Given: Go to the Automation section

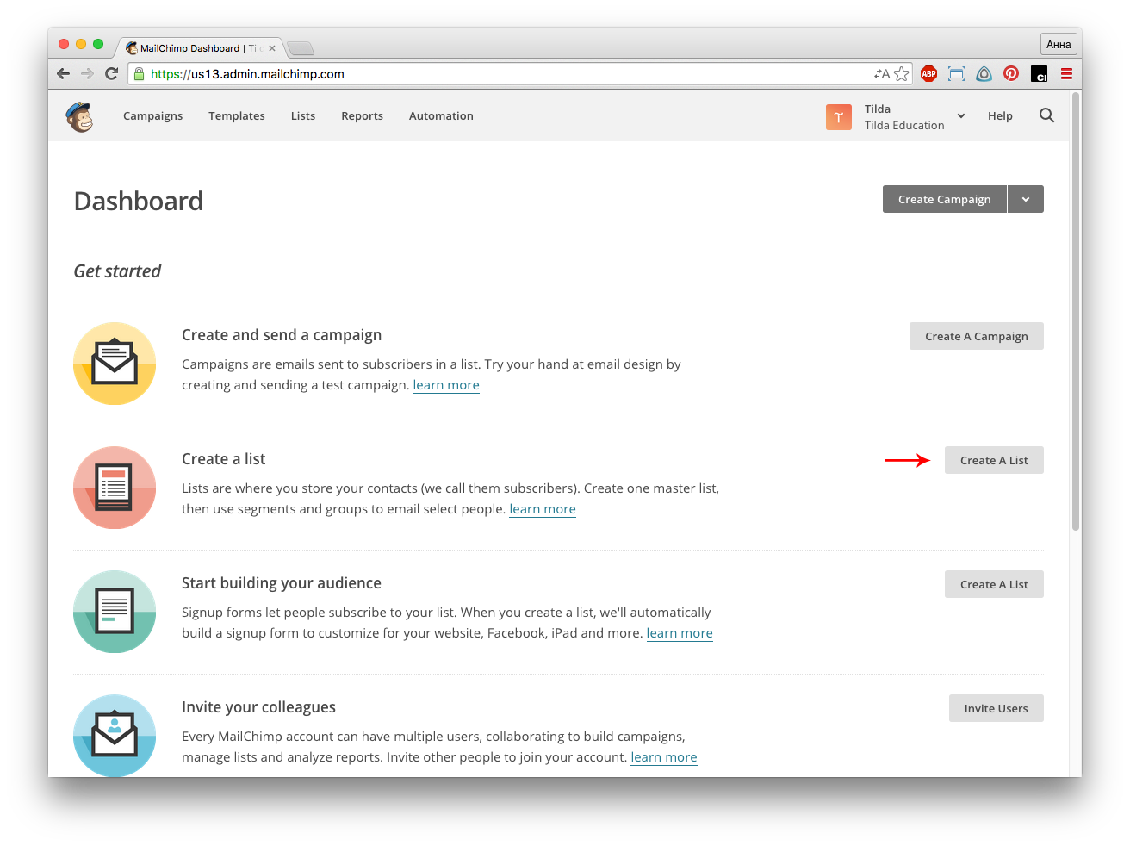Looking at the screenshot, I should pos(441,116).
